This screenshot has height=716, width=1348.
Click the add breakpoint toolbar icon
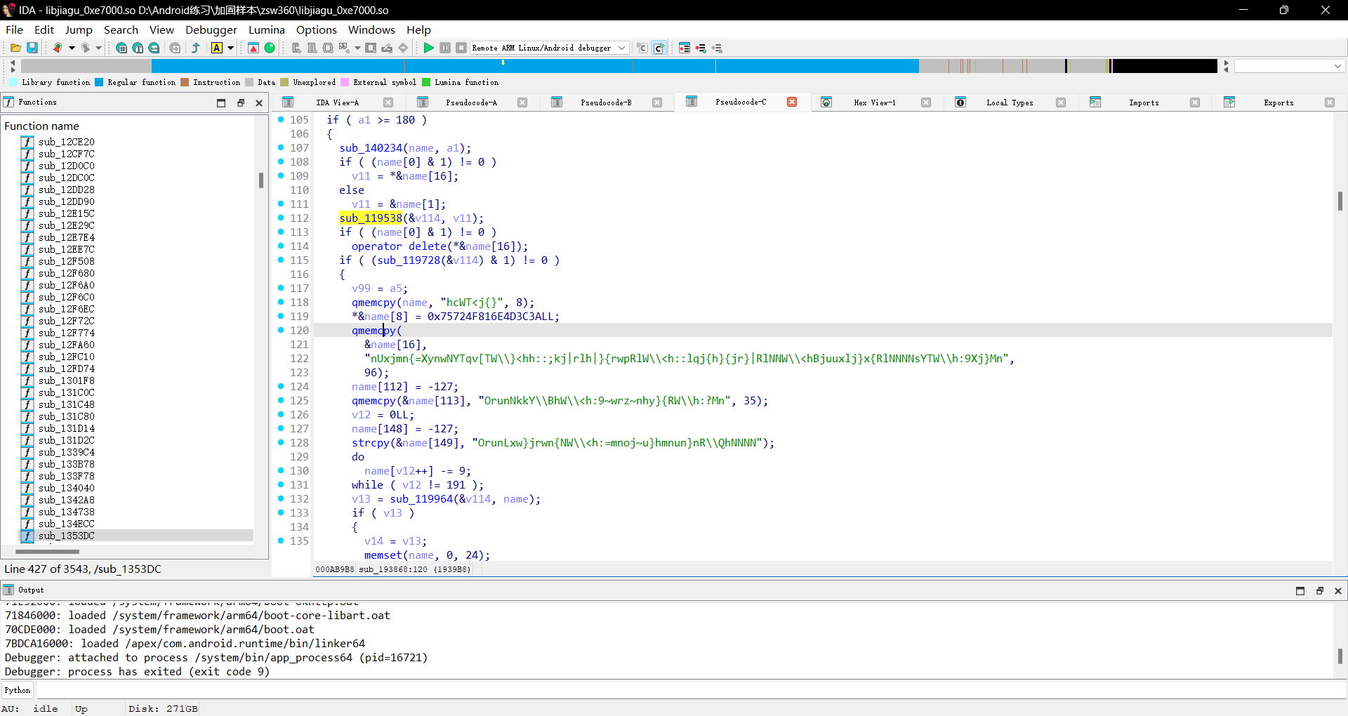701,48
